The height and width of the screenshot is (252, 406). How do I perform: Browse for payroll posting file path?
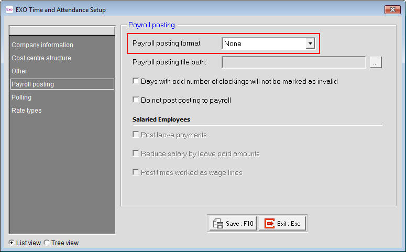(376, 62)
